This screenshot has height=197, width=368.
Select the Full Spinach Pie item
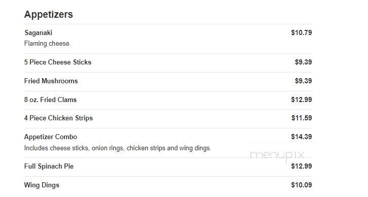click(49, 166)
